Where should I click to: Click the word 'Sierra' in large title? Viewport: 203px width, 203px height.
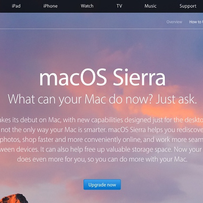tap(139, 77)
